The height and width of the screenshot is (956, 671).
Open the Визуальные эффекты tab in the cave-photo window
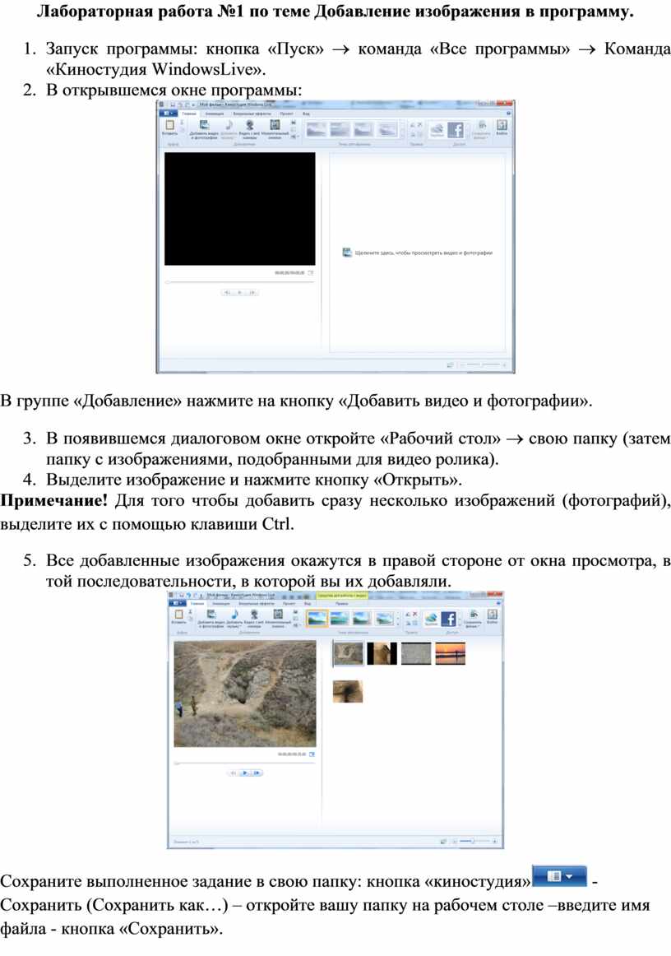(x=258, y=604)
